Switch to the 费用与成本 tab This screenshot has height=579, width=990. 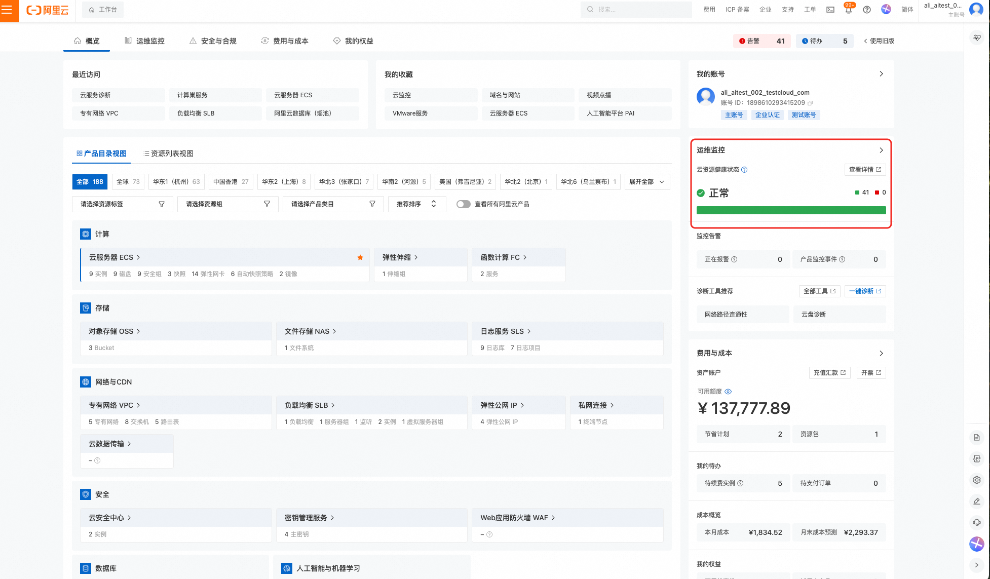pyautogui.click(x=285, y=41)
